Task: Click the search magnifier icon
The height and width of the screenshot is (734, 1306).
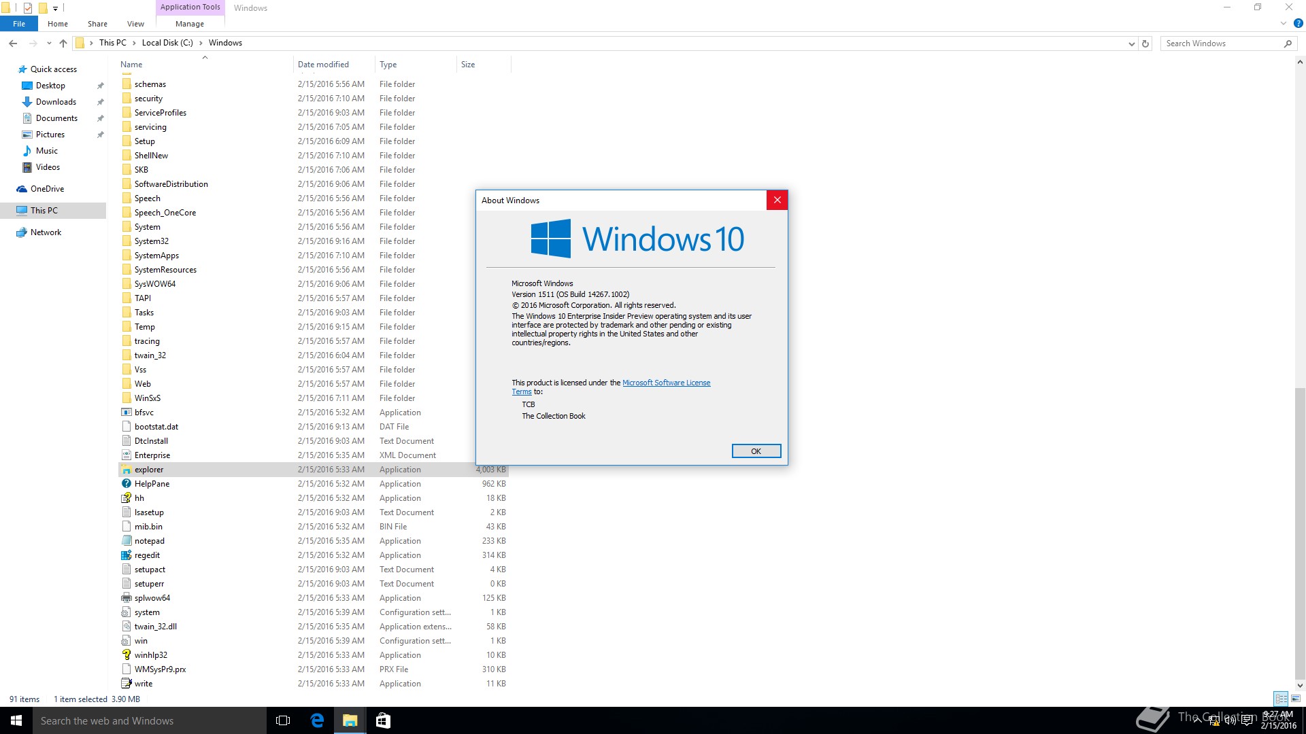Action: (x=1288, y=43)
